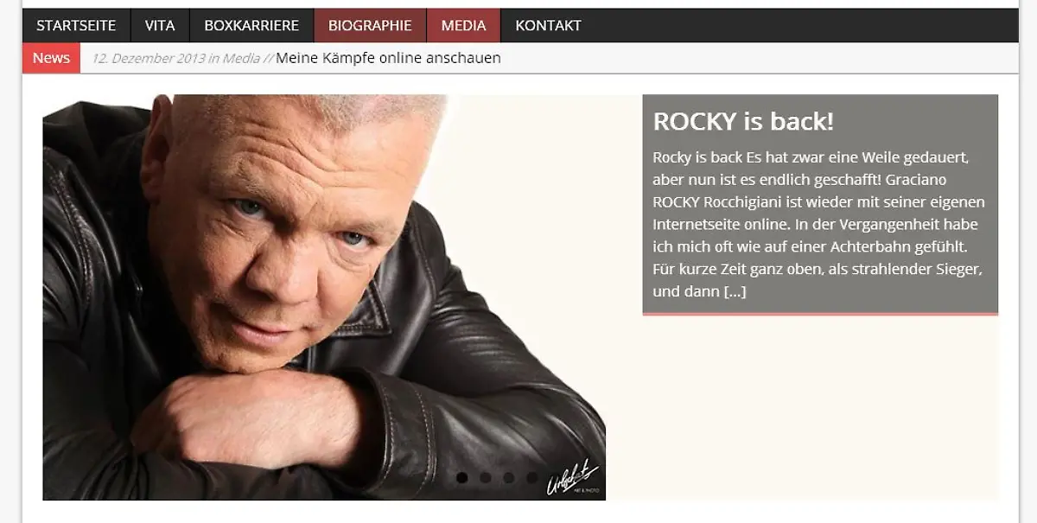Viewport: 1037px width, 523px height.
Task: Click the […] read-more ellipsis
Action: (735, 291)
